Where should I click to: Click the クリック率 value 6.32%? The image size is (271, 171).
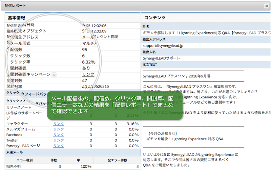click(89, 62)
